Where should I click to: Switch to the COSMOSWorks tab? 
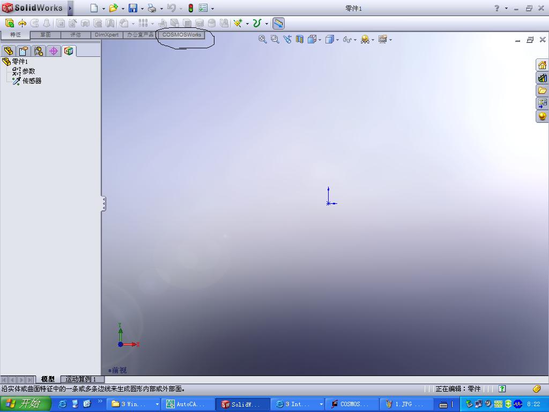pyautogui.click(x=182, y=35)
